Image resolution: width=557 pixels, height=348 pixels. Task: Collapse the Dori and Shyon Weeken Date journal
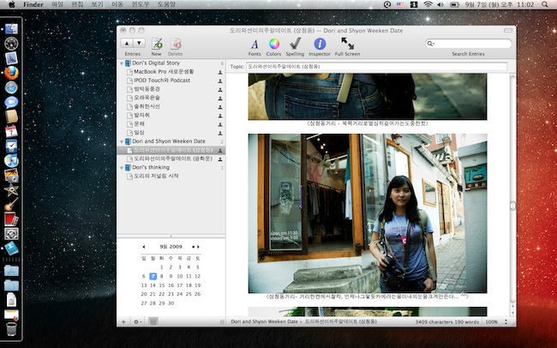point(122,141)
